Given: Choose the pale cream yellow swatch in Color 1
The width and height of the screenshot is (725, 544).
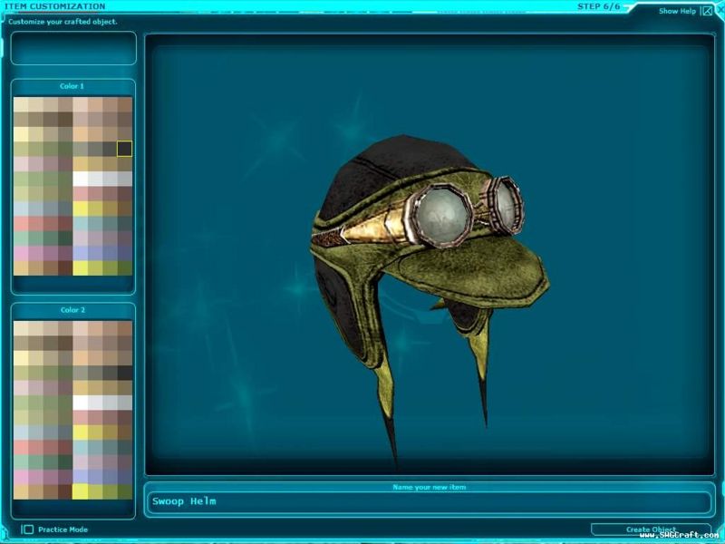Looking at the screenshot, I should [x=21, y=134].
